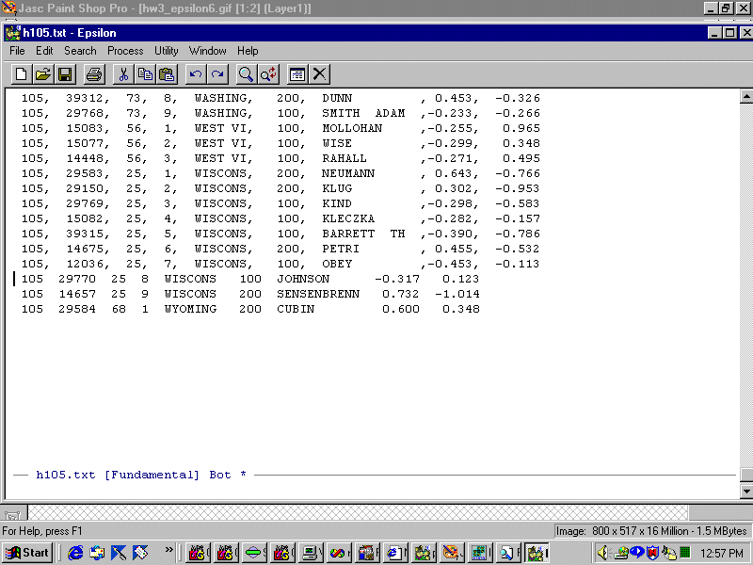The image size is (753, 565).
Task: Click the X icon in the toolbar
Action: click(320, 73)
